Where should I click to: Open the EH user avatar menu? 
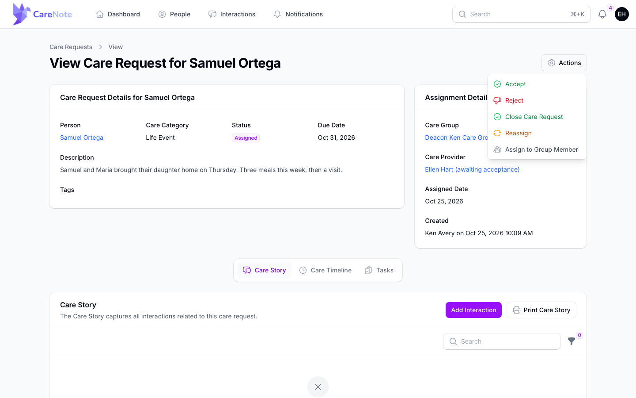tap(622, 14)
